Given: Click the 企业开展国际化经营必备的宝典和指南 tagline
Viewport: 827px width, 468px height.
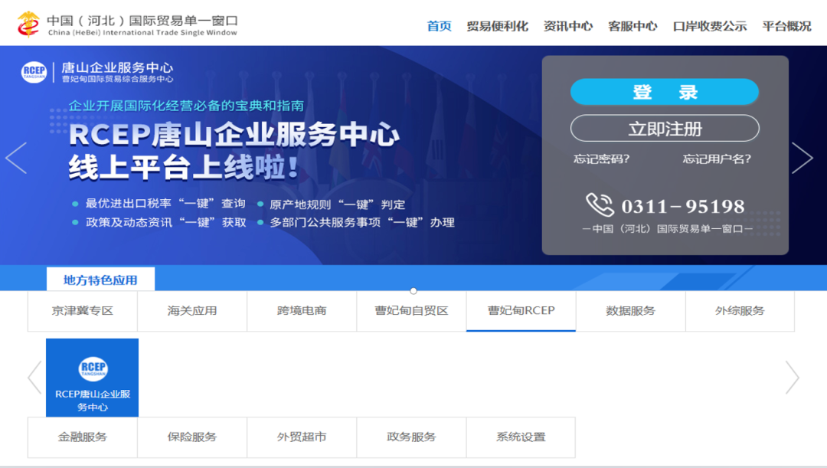Looking at the screenshot, I should pos(186,106).
